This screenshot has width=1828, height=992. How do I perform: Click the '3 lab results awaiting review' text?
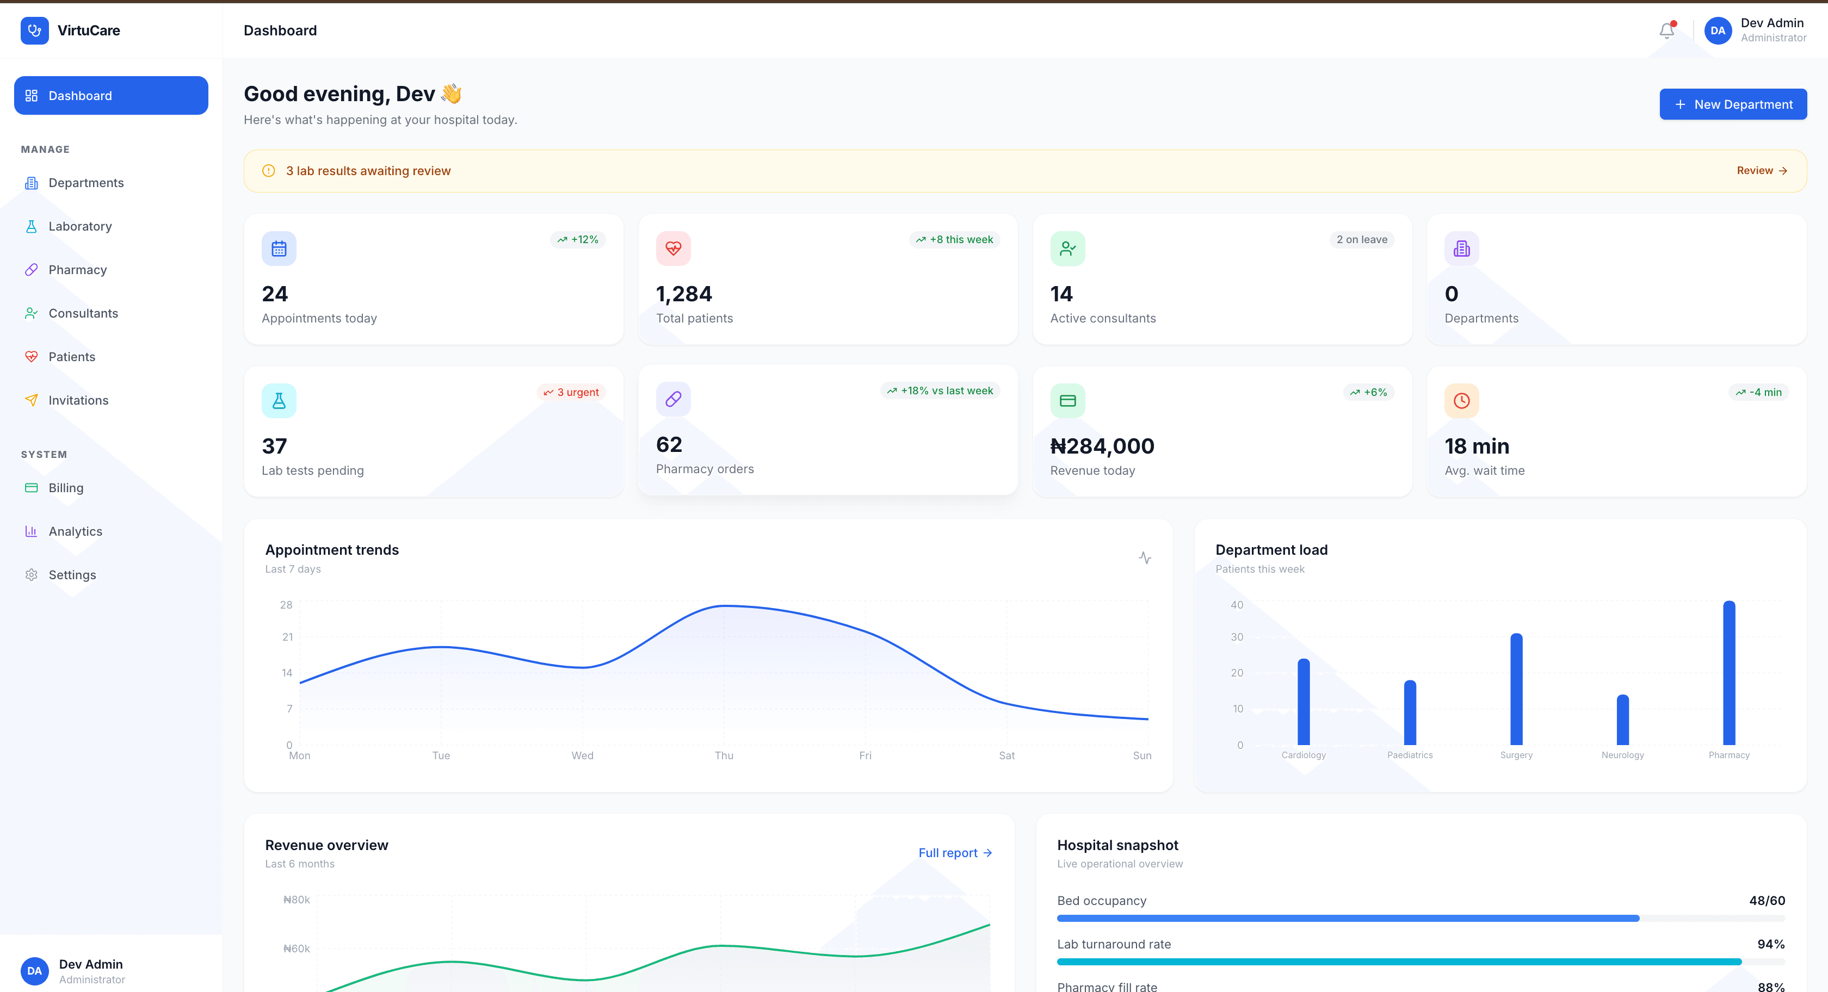pyautogui.click(x=368, y=171)
